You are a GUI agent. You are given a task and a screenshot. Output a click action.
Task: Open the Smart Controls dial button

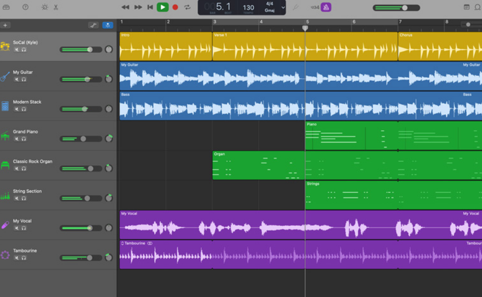(x=45, y=7)
